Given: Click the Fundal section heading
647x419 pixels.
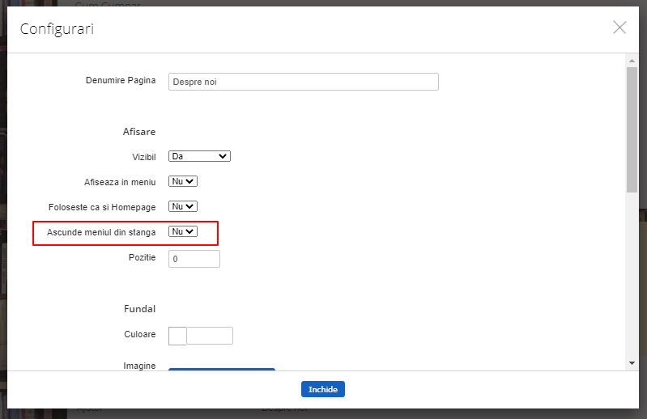Looking at the screenshot, I should tap(139, 308).
